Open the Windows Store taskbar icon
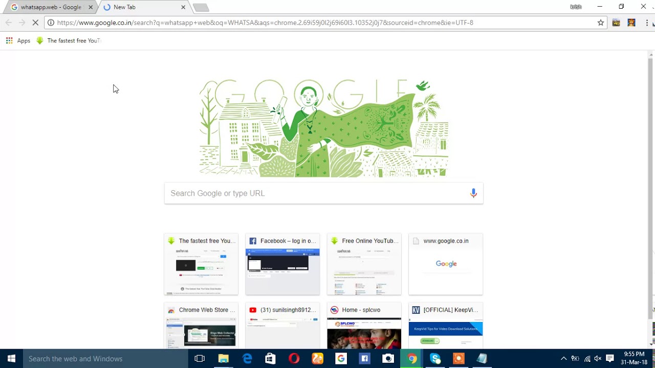 coord(271,359)
